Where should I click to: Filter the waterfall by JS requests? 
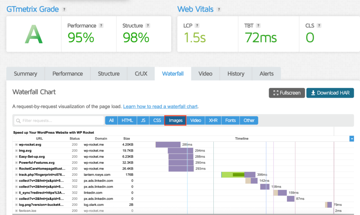[143, 120]
